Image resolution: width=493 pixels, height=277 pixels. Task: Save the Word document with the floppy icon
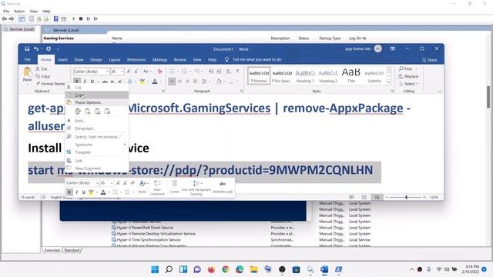coord(27,49)
